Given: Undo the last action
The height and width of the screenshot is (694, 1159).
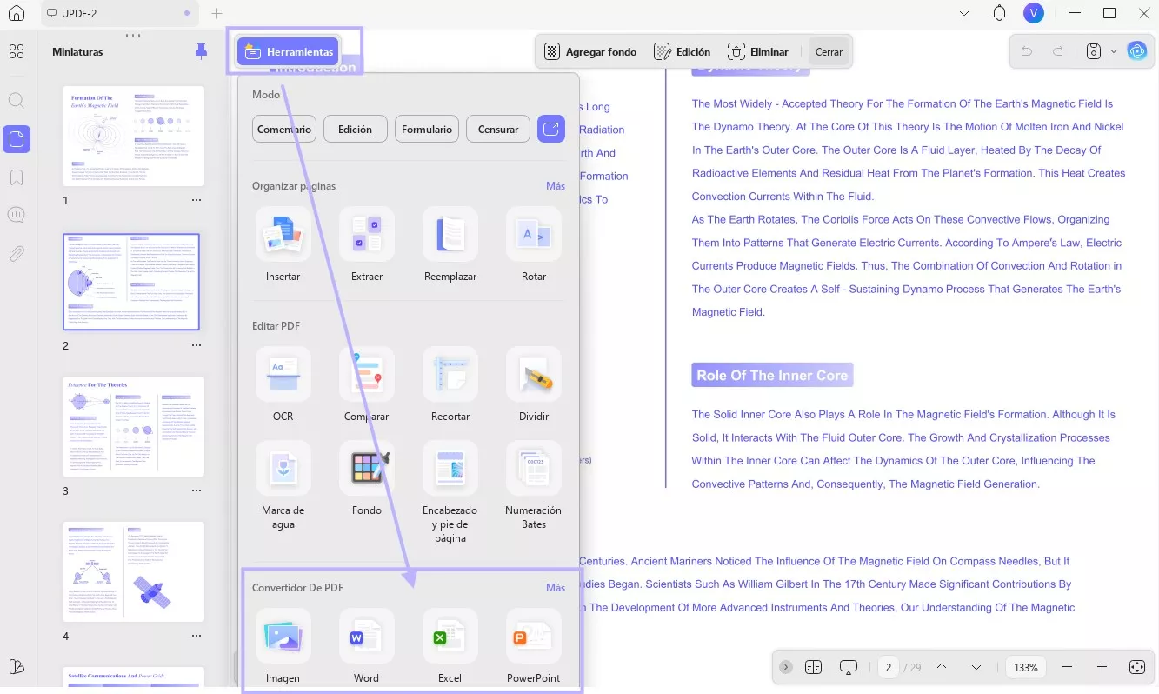Looking at the screenshot, I should [x=1027, y=51].
